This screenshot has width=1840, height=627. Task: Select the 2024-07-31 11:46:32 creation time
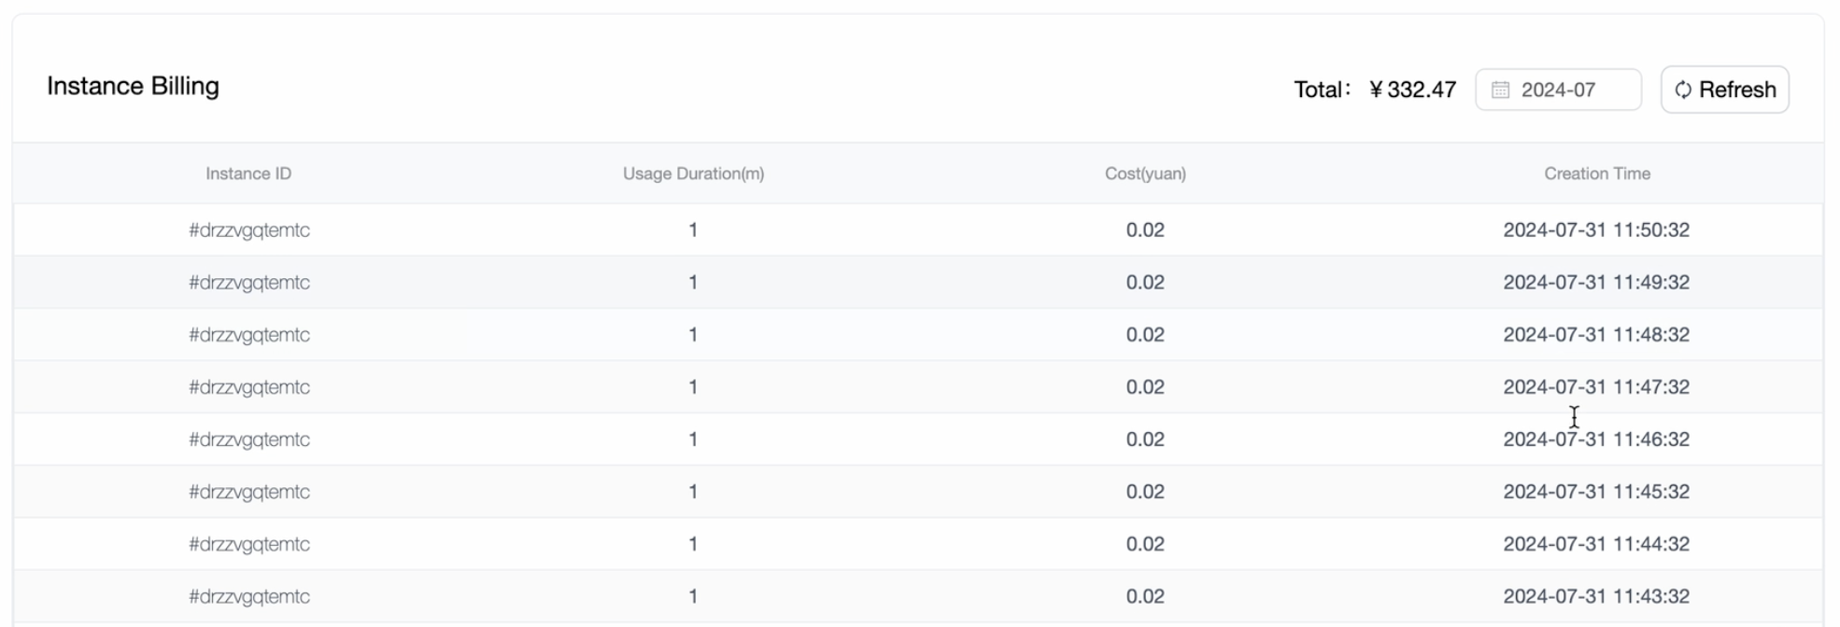[x=1596, y=439]
